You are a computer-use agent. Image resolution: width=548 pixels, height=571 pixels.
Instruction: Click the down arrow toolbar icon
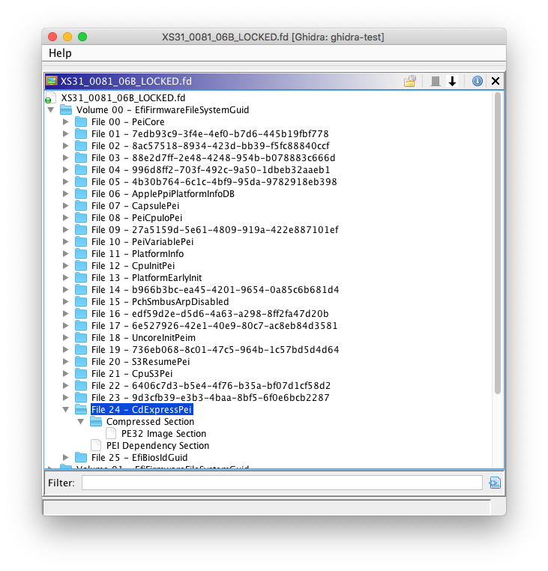[452, 81]
